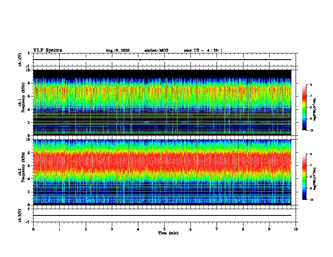Click the "VLF Spectra" plot title
The width and height of the screenshot is (333, 257).
(48, 50)
